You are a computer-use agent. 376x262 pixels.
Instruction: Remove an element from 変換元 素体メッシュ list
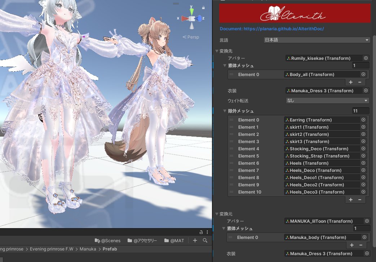pos(360,245)
